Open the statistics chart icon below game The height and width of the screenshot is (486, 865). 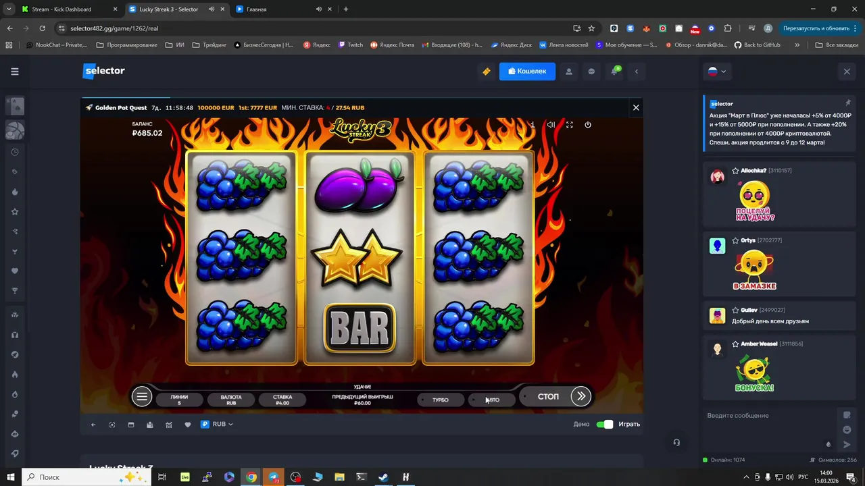click(x=169, y=425)
